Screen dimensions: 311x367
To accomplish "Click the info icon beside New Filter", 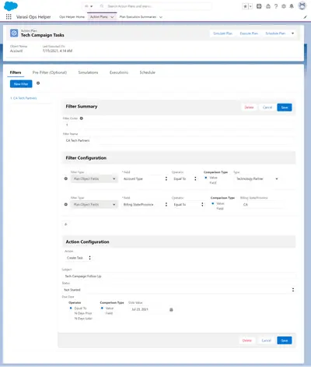I will [x=38, y=83].
